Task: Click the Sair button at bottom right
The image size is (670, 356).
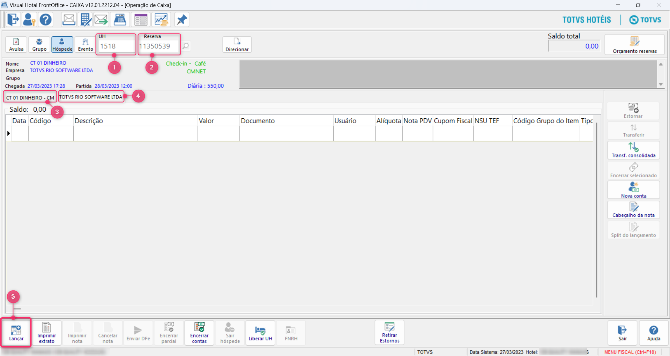Action: pos(623,333)
